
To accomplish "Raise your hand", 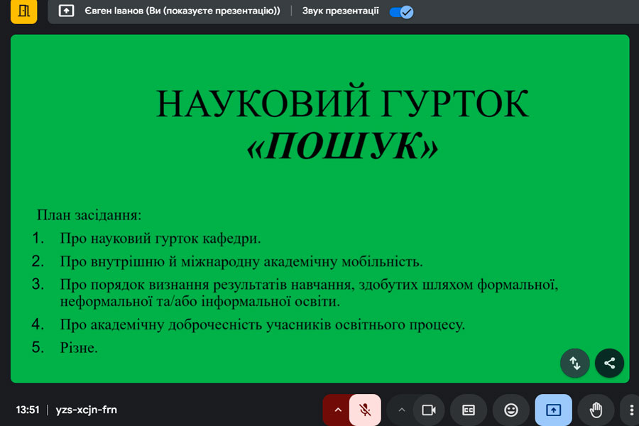I will point(596,410).
